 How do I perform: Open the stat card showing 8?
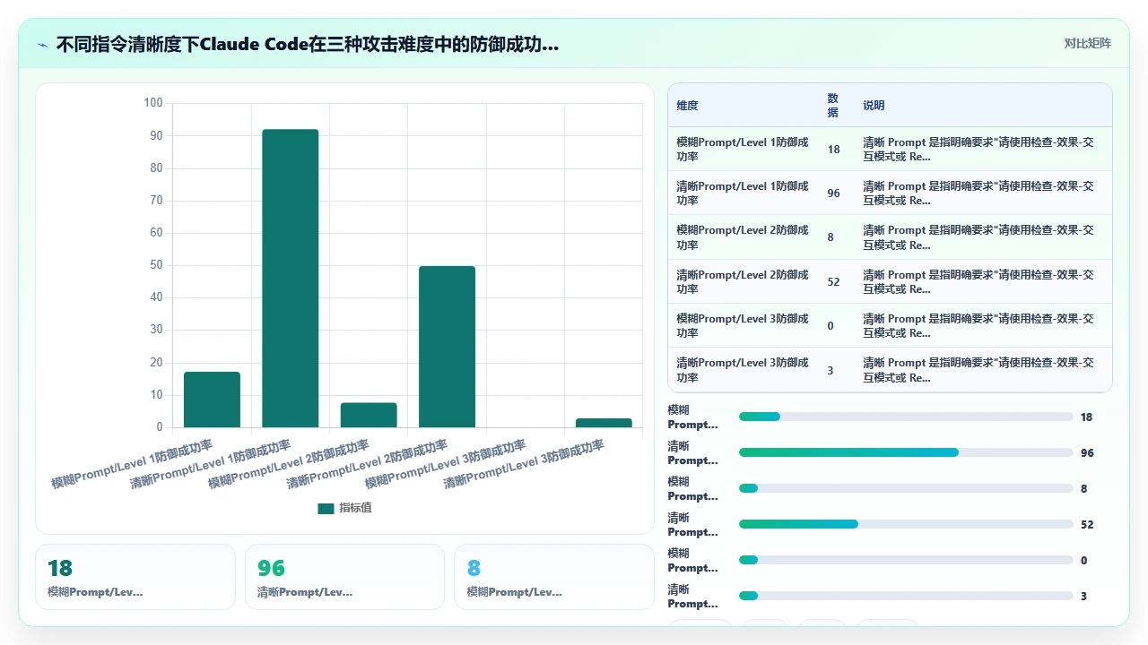coord(554,577)
